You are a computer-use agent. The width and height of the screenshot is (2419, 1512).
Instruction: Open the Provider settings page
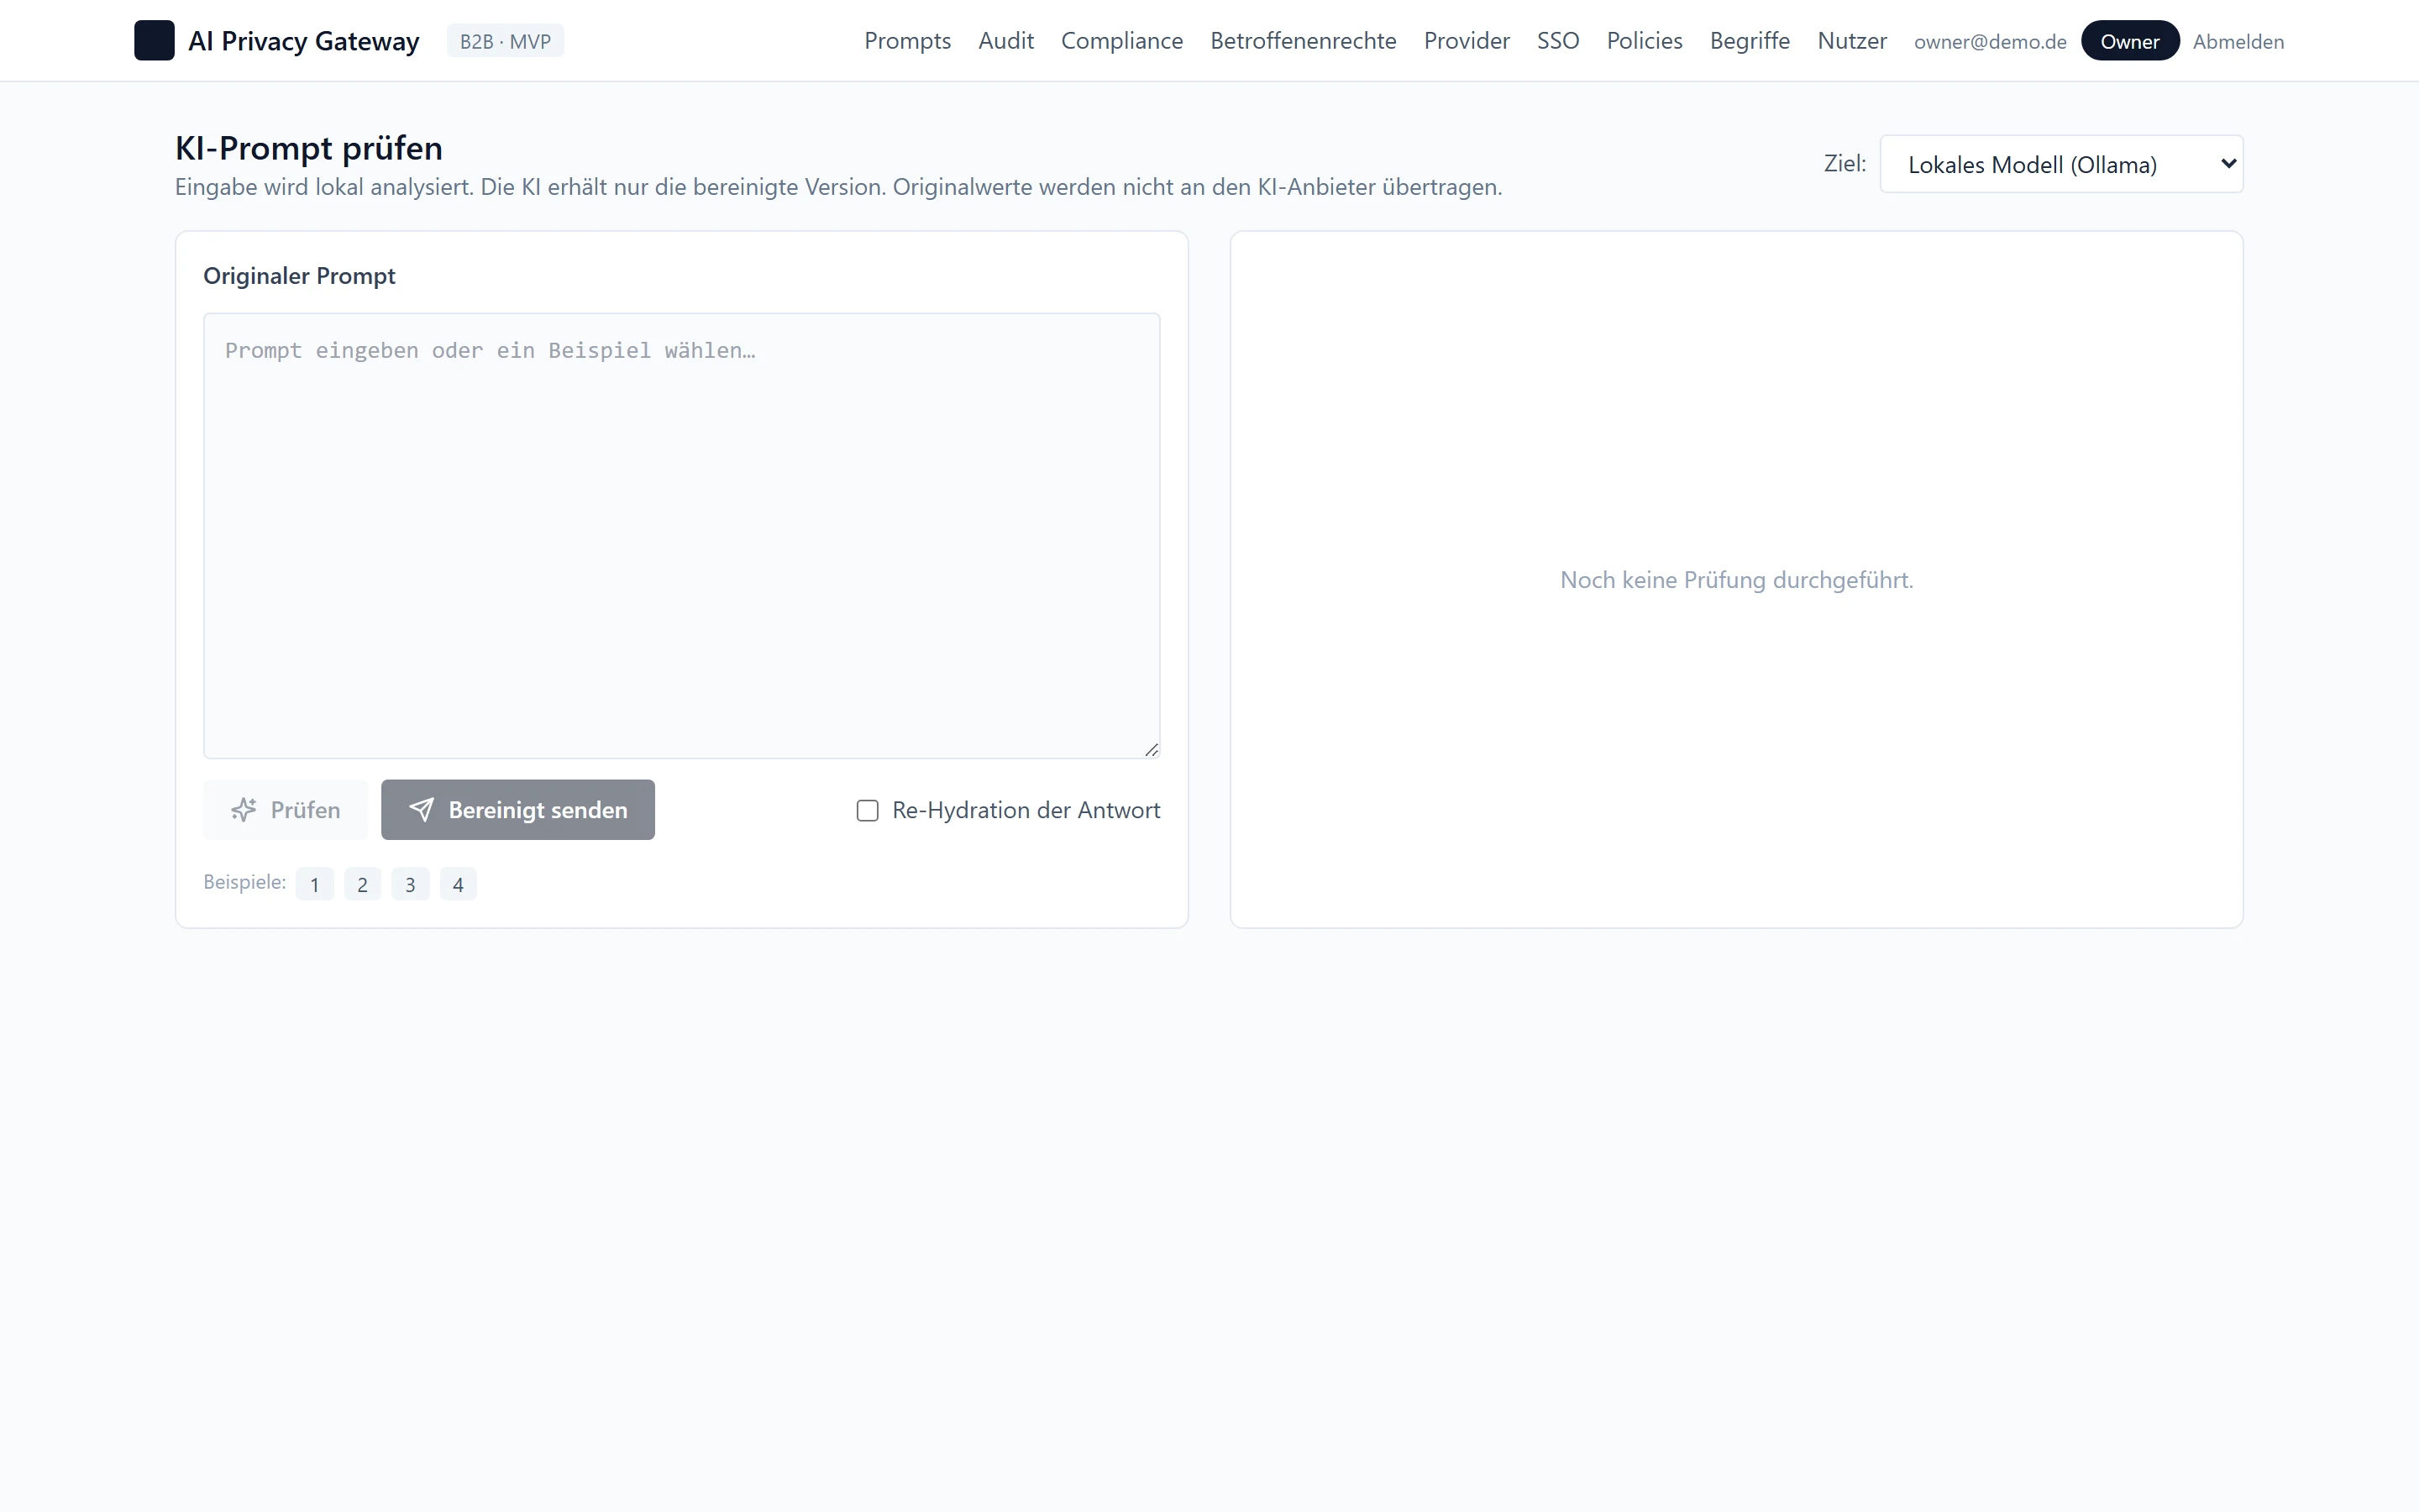pyautogui.click(x=1467, y=41)
